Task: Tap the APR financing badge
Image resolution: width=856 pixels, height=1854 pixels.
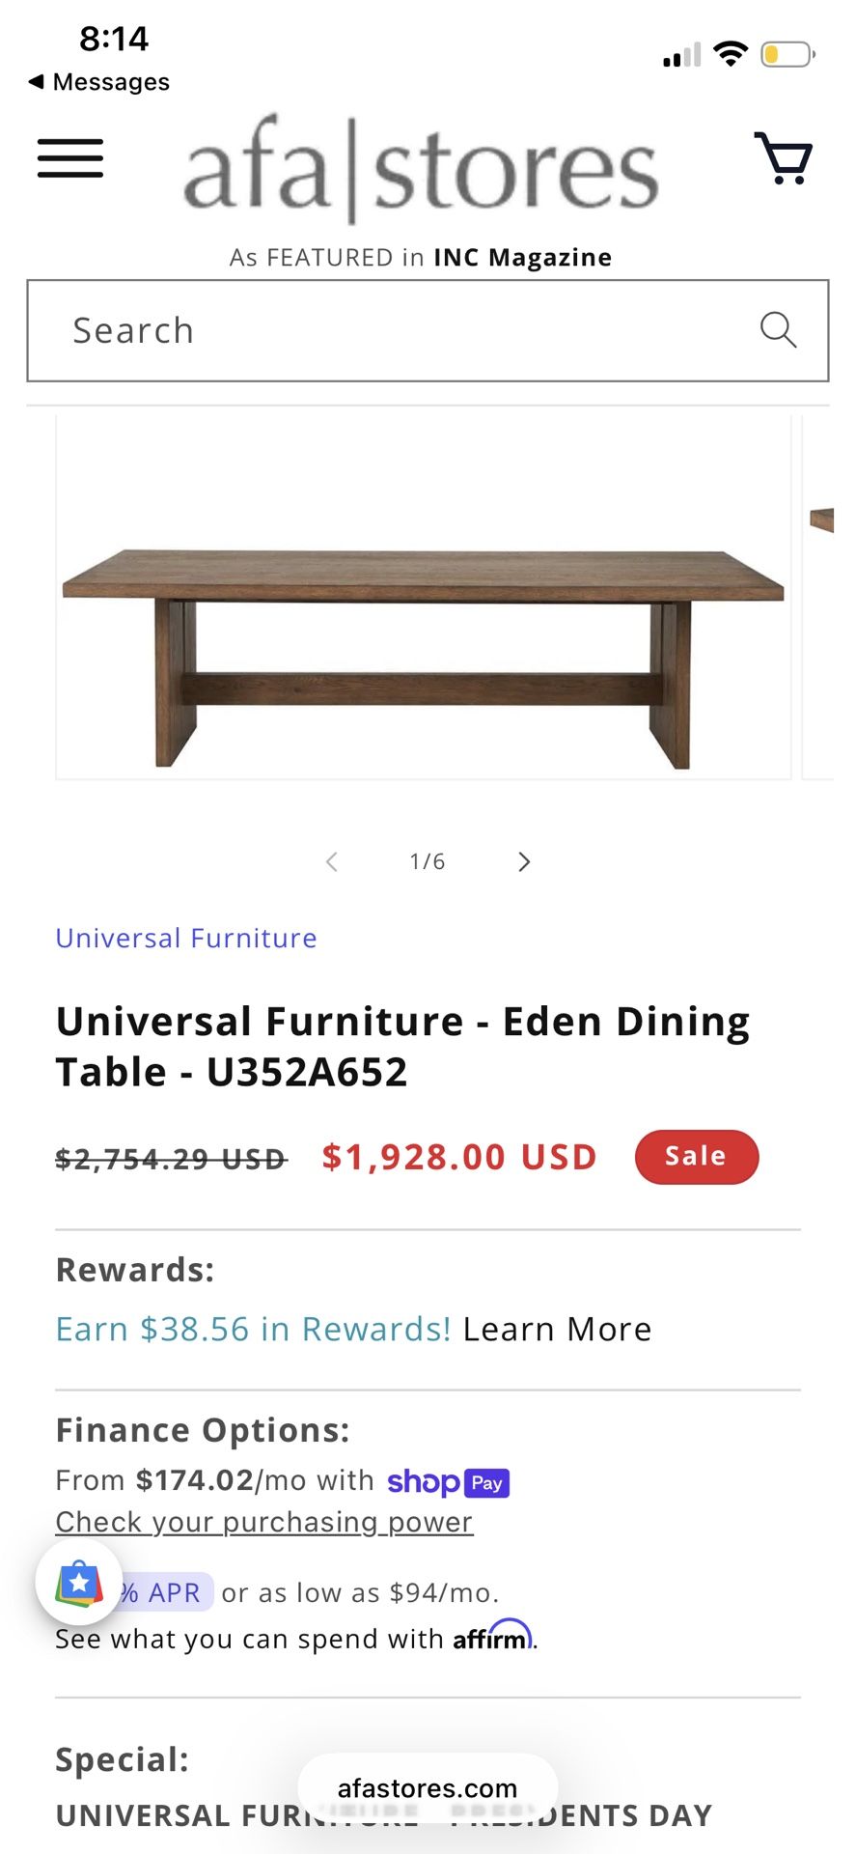Action: coord(164,1592)
